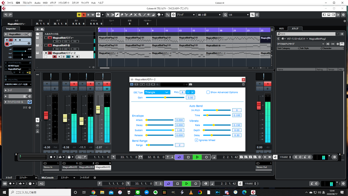The width and height of the screenshot is (348, 196).
Task: Click the Gain slider handle
Action: click(x=165, y=97)
